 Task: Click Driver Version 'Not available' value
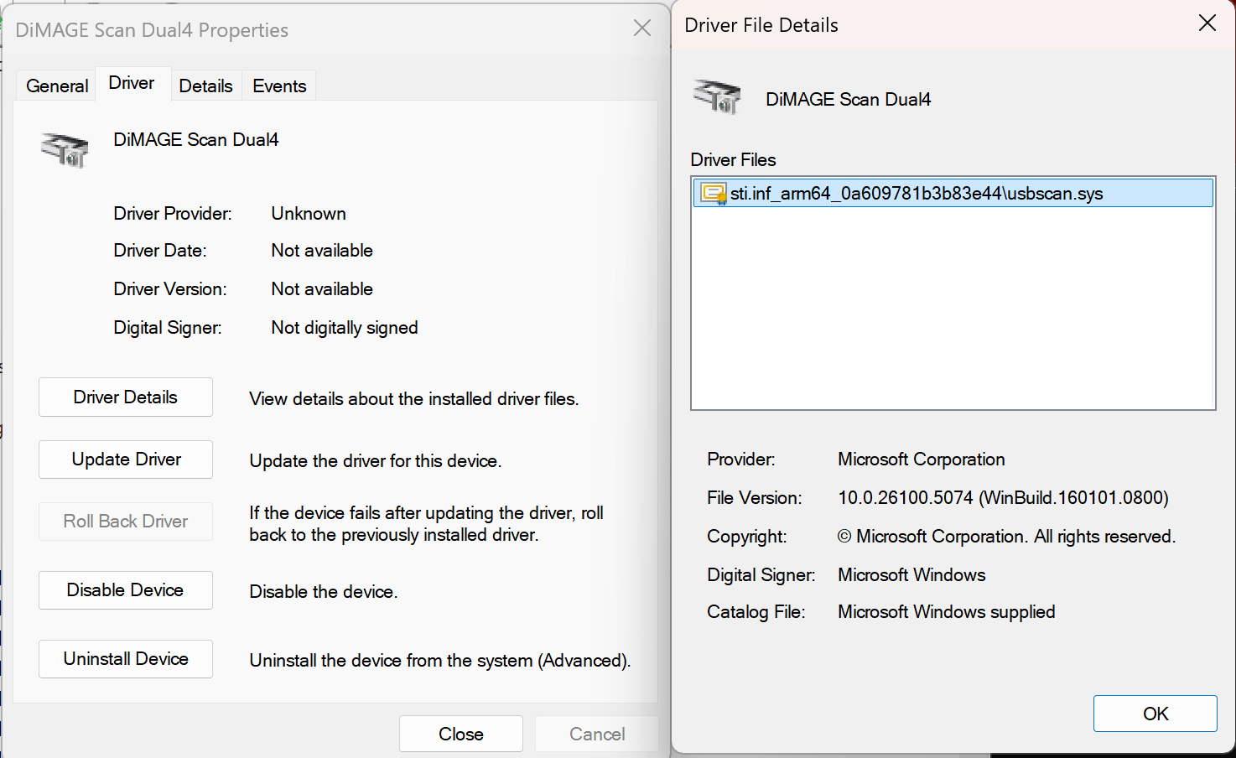[x=322, y=289]
